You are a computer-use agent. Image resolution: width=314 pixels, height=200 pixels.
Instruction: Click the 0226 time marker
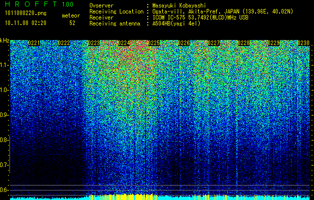tap(184, 43)
